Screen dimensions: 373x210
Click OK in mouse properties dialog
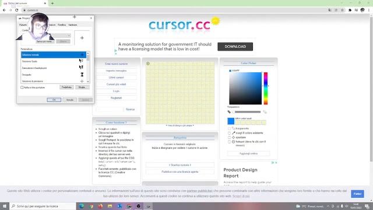point(54,100)
